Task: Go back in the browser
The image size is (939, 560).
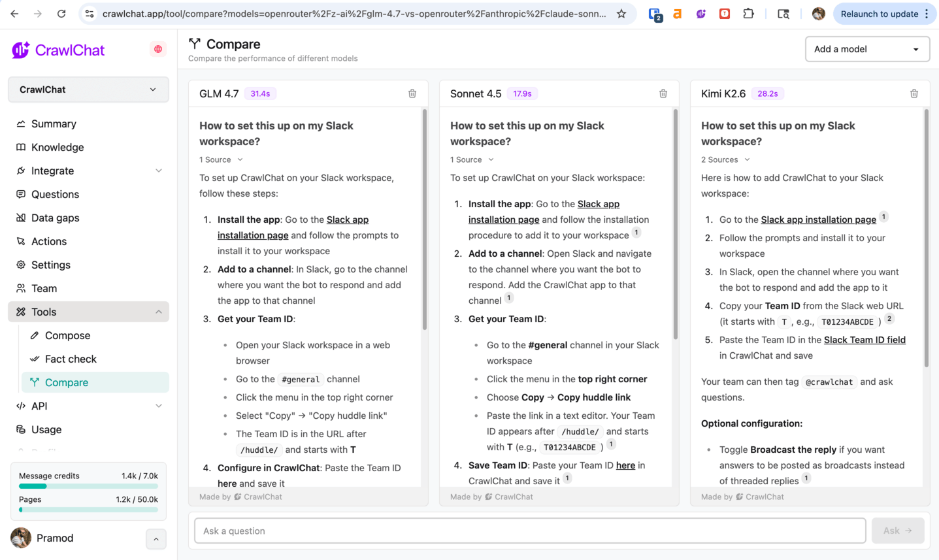Action: (14, 14)
